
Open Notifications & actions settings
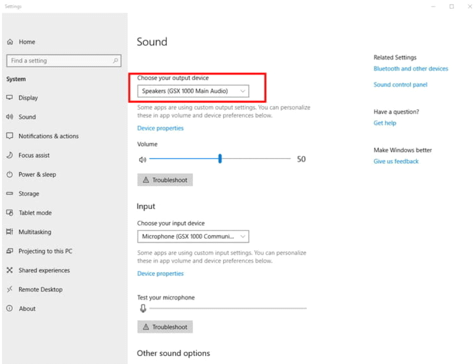[x=49, y=136]
